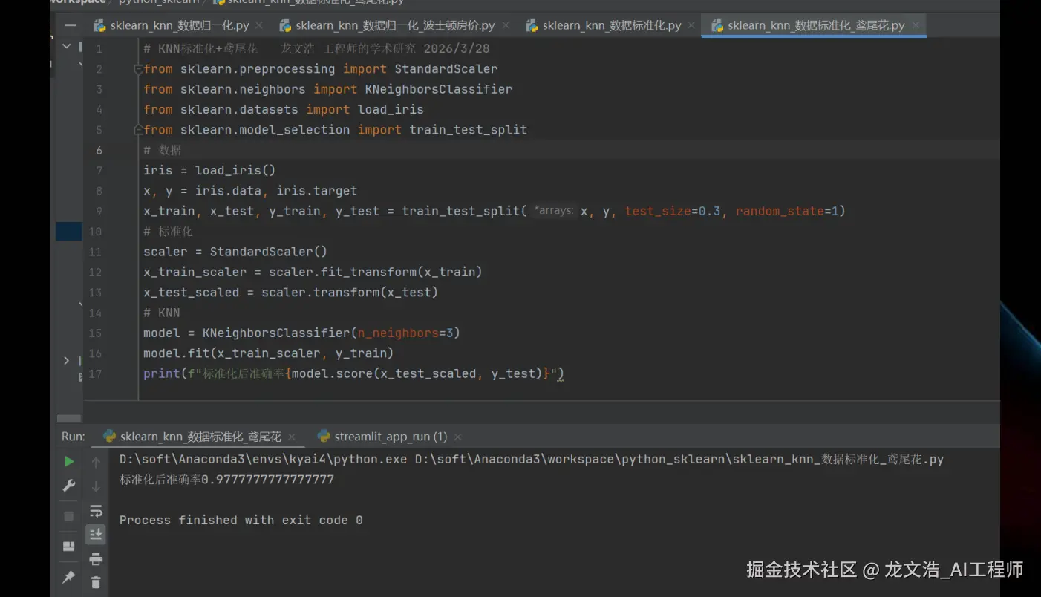This screenshot has height=597, width=1041.
Task: Close the 鸢尾花 Run tab
Action: point(292,437)
